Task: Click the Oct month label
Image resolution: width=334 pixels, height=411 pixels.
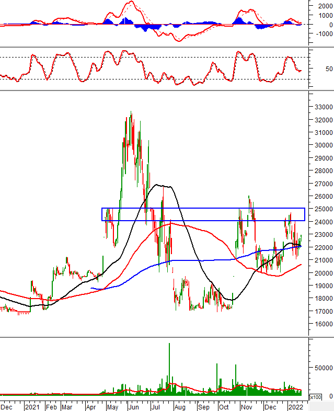Action: click(x=224, y=407)
